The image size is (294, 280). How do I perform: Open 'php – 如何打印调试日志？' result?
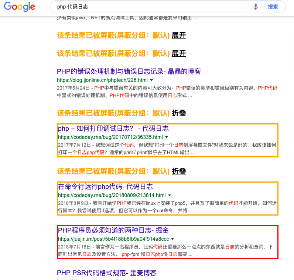pyautogui.click(x=113, y=129)
